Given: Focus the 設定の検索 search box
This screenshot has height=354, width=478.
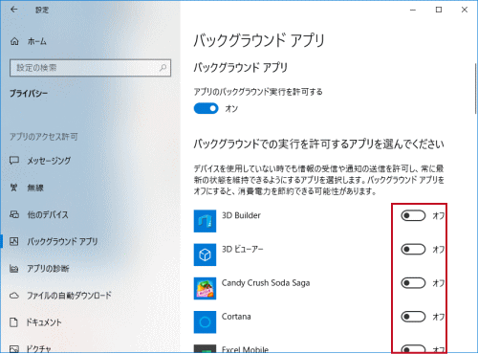Looking at the screenshot, I should pyautogui.click(x=90, y=68).
